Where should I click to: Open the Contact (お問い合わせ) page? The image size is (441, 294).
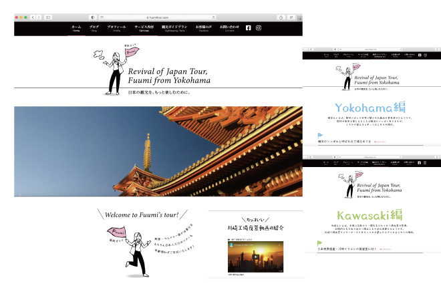click(x=229, y=28)
